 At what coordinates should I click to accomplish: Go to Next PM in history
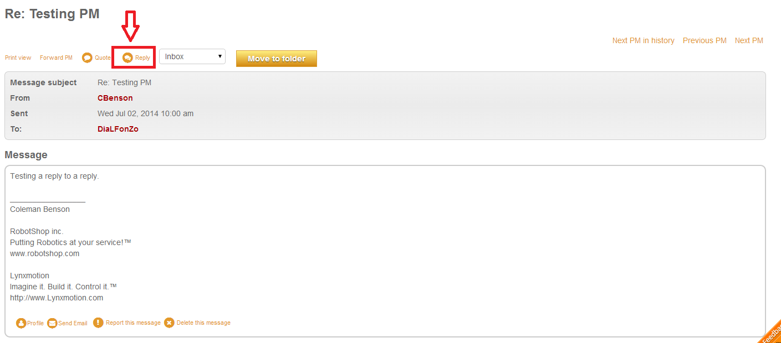pyautogui.click(x=644, y=40)
